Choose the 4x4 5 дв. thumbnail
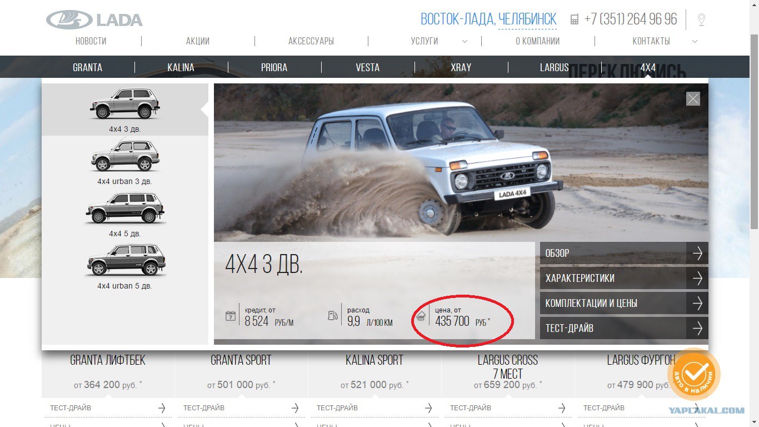 pos(125,214)
